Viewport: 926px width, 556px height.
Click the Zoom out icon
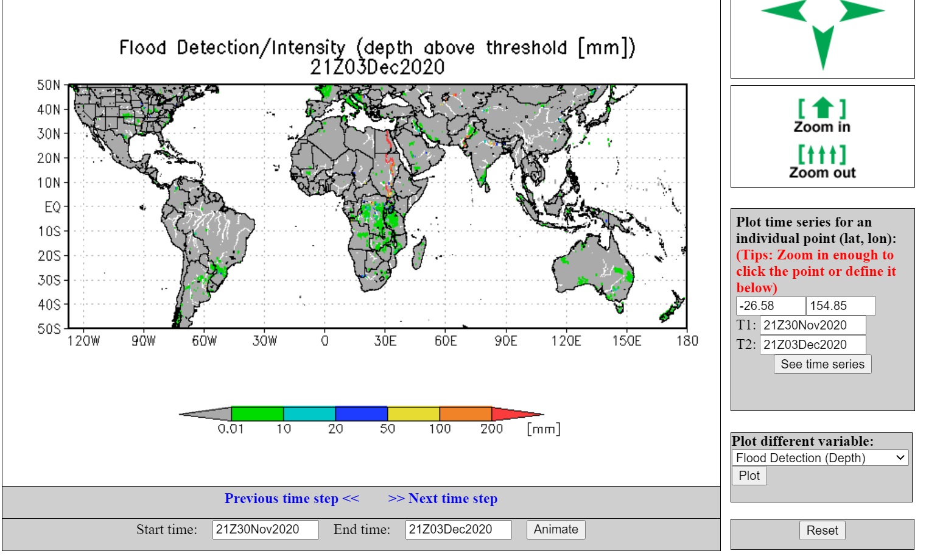[x=822, y=161]
